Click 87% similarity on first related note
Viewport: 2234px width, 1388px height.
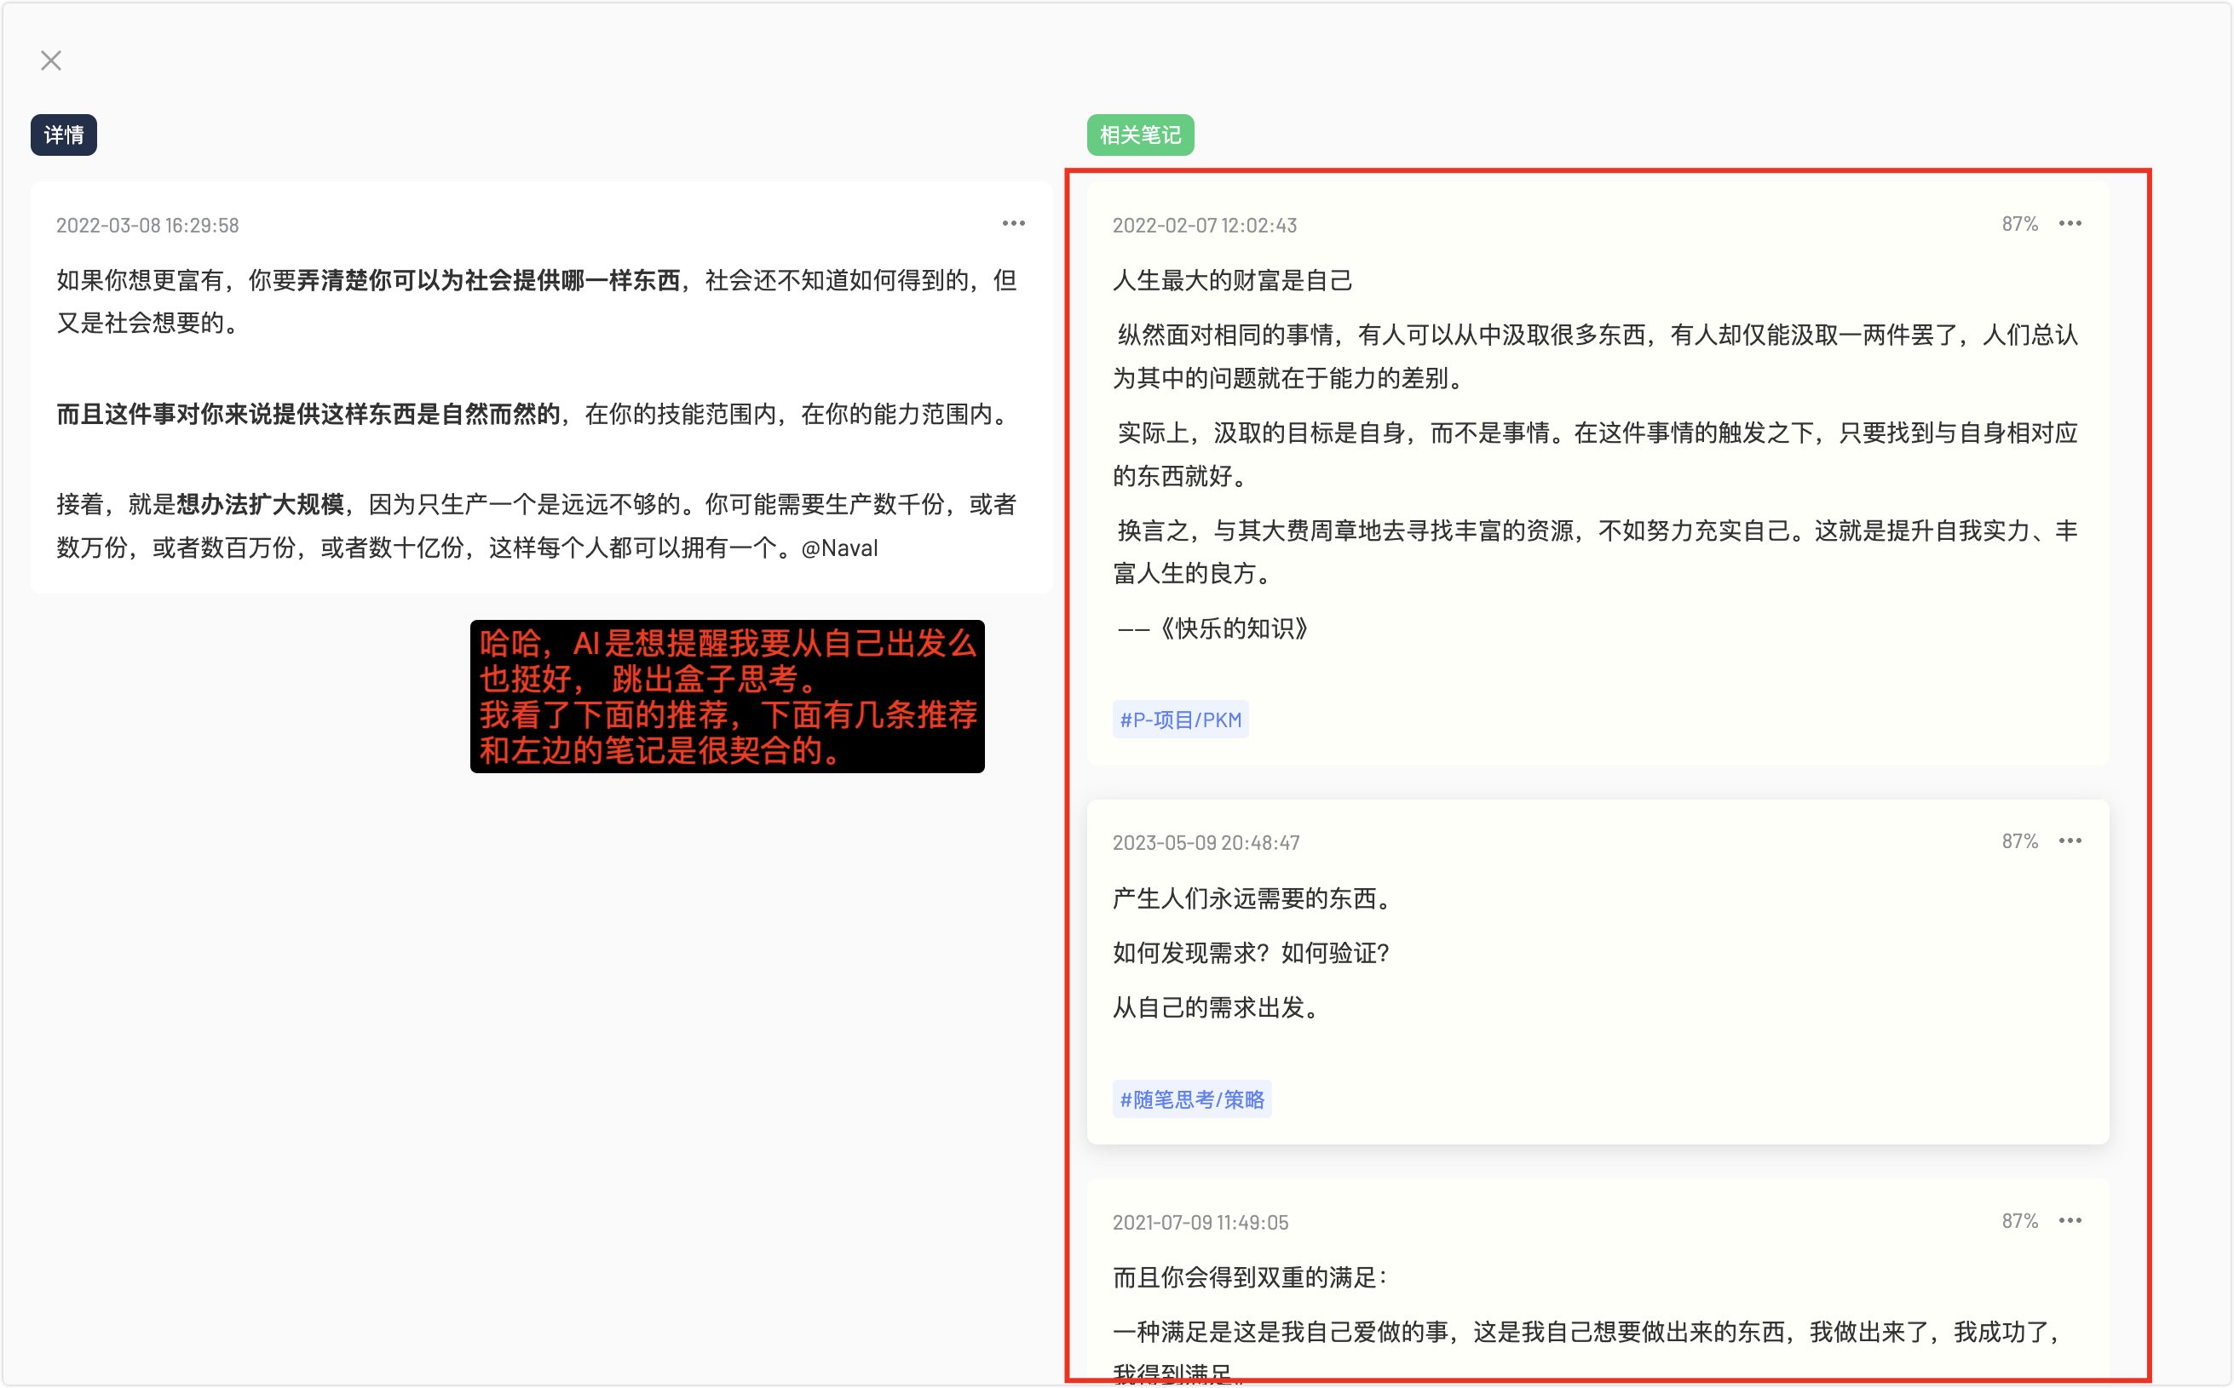click(2019, 224)
